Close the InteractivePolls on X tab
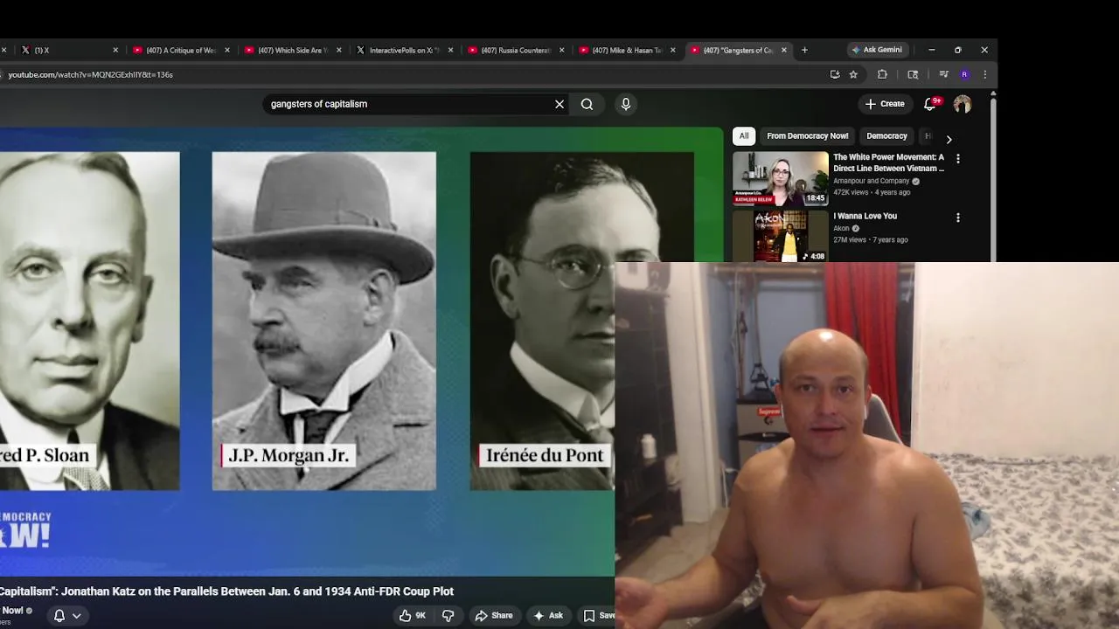This screenshot has width=1119, height=629. 450,50
